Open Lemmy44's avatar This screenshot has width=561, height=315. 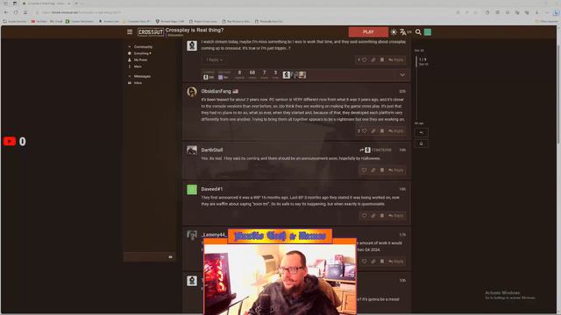[x=192, y=235]
